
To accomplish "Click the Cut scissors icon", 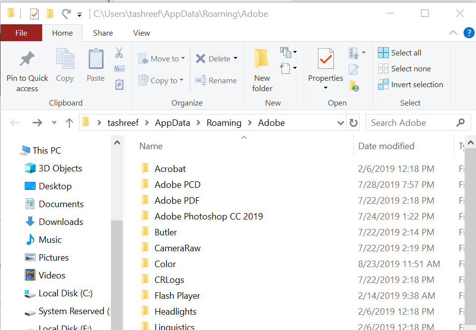I will (x=119, y=53).
